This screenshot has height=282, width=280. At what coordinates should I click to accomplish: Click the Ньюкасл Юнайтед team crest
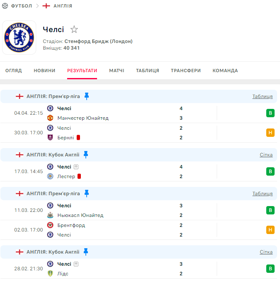coord(50,215)
